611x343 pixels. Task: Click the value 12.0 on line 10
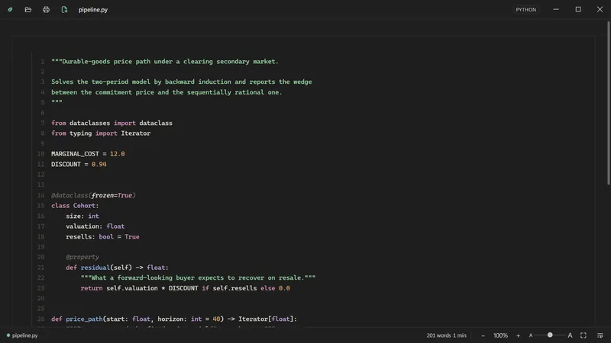click(x=118, y=154)
